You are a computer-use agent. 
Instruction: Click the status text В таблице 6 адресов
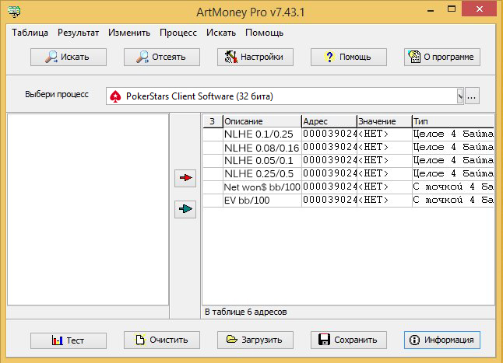246,312
